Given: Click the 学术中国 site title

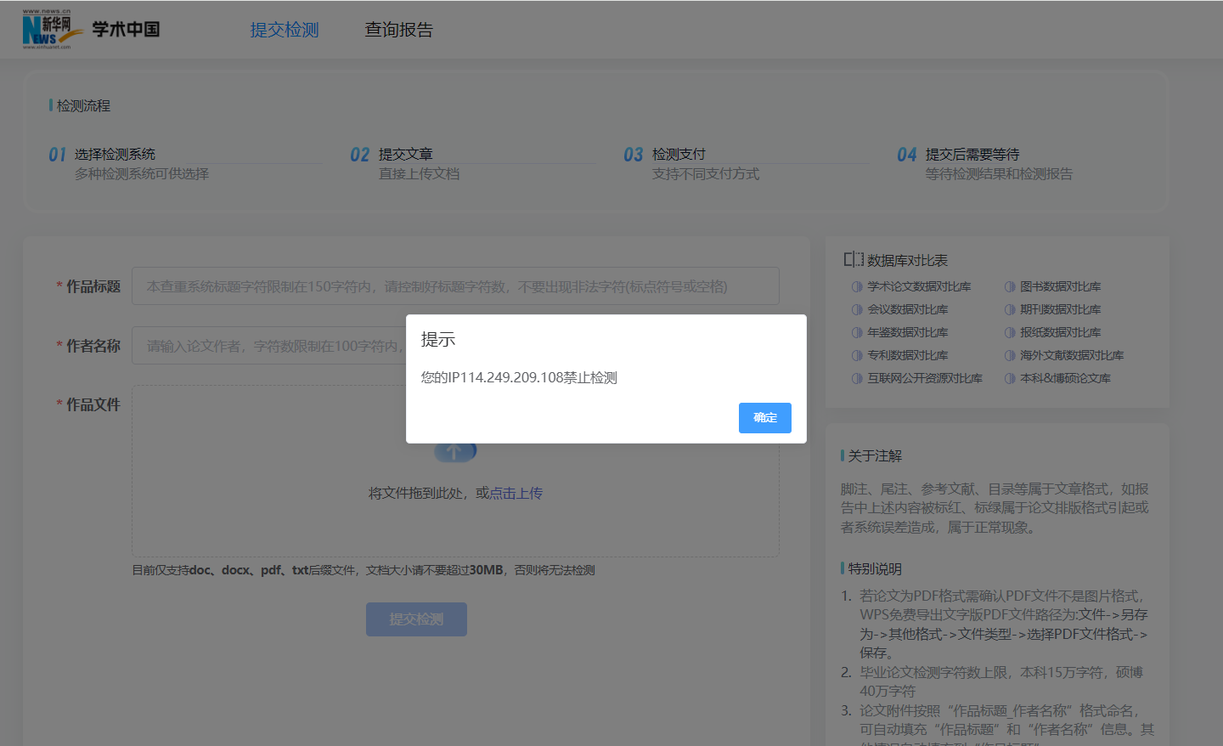Looking at the screenshot, I should 126,30.
